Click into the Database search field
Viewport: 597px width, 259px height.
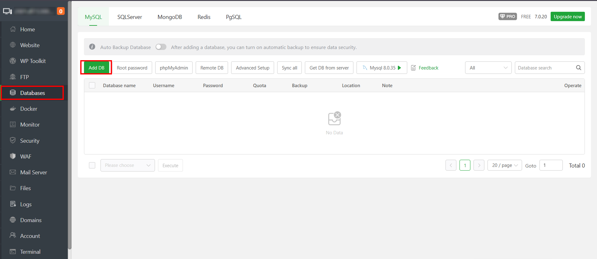tap(544, 68)
